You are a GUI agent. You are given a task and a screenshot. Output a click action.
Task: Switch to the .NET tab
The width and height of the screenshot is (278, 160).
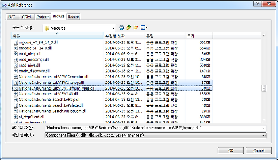[13, 17]
